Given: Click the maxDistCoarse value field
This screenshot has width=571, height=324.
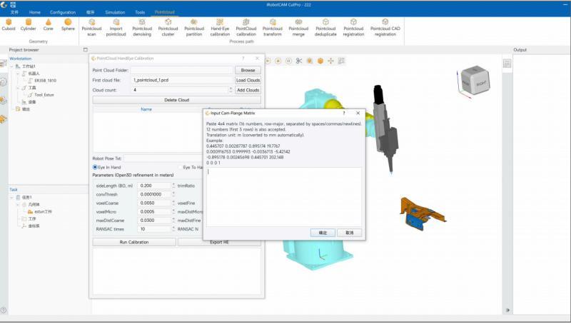Looking at the screenshot, I should click(154, 221).
